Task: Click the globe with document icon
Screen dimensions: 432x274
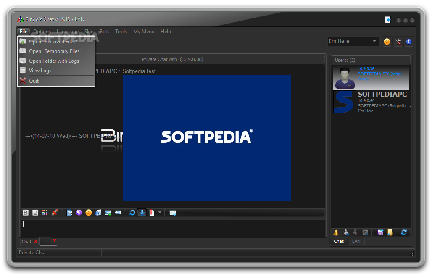Action: click(x=98, y=213)
